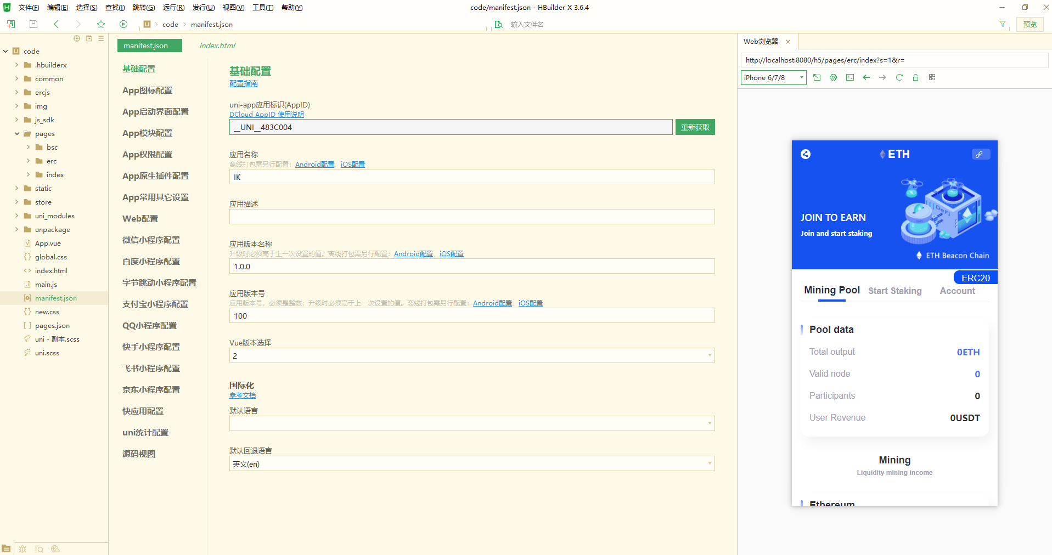The width and height of the screenshot is (1052, 555).
Task: Open web browser settings gear icon
Action: click(834, 77)
